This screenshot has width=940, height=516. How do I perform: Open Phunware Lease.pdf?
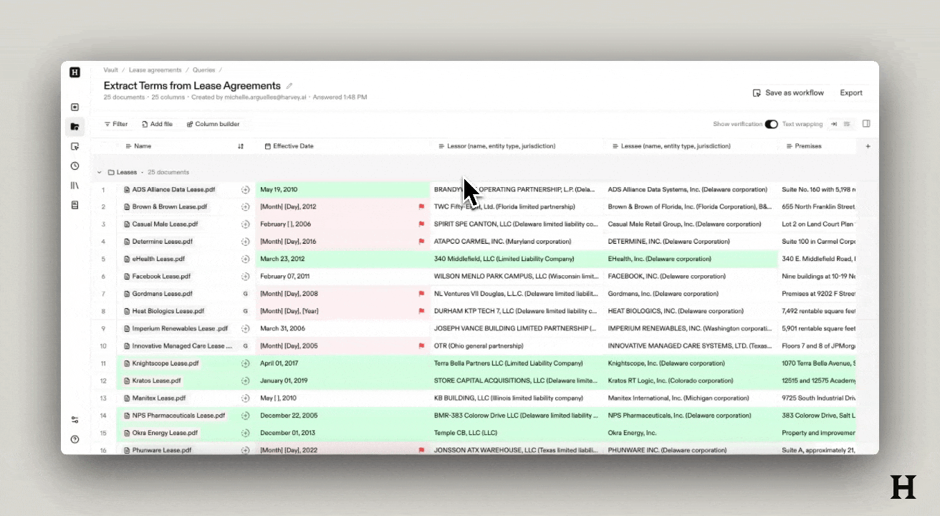click(162, 451)
